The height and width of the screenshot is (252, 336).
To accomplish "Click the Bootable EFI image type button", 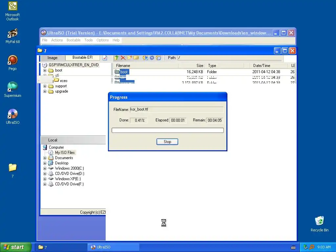I will tap(82, 57).
